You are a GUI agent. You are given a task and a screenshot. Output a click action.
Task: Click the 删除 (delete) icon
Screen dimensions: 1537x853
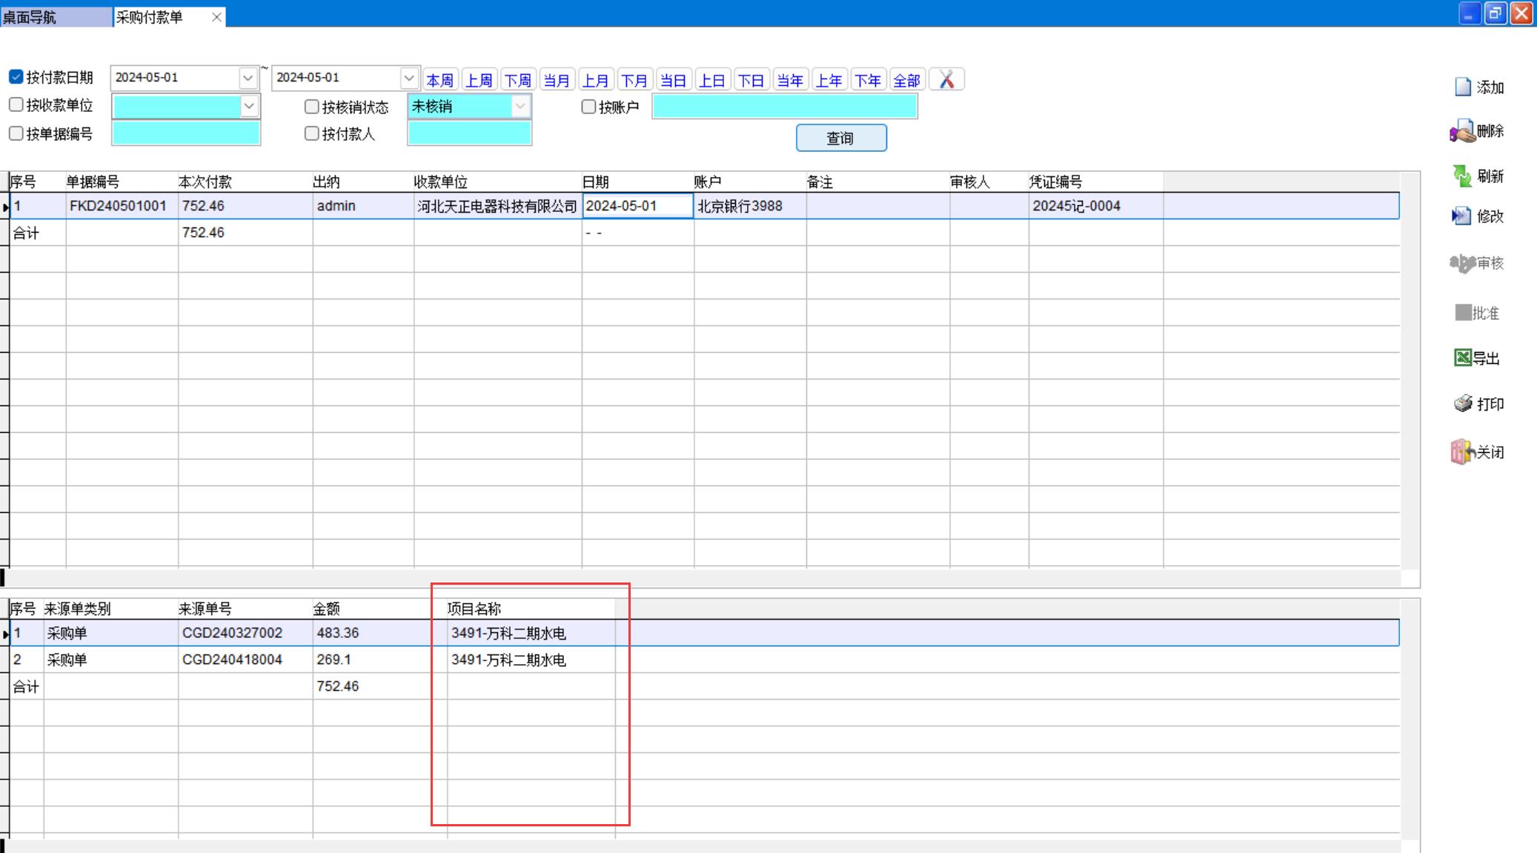point(1462,133)
